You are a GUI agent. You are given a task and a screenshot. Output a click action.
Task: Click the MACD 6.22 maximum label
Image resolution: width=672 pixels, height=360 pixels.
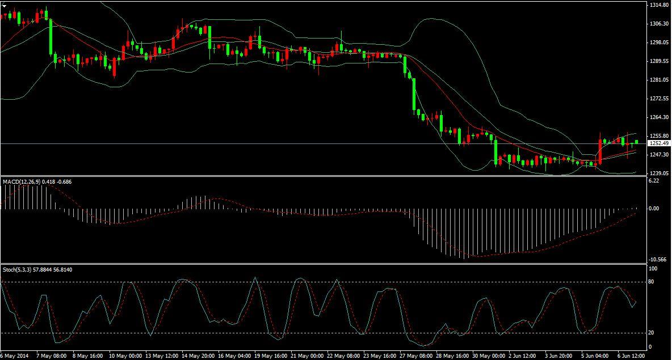pyautogui.click(x=654, y=181)
